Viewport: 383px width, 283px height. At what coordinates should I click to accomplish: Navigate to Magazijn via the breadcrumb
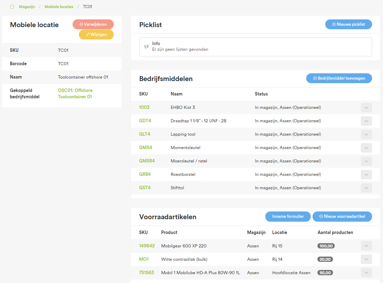[27, 6]
